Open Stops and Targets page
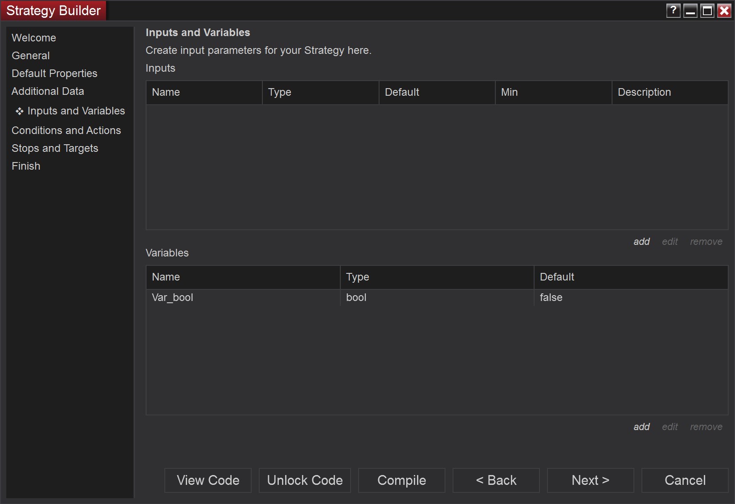The width and height of the screenshot is (735, 504). 55,148
